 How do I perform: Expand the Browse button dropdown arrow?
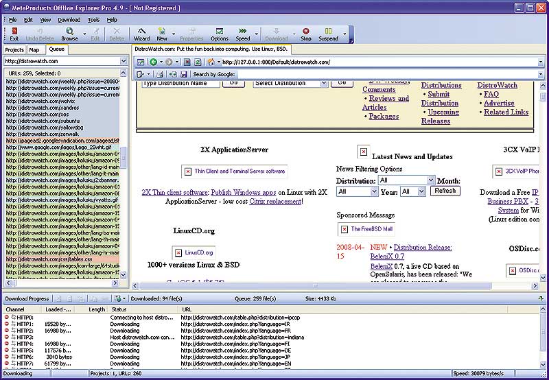pyautogui.click(x=84, y=34)
